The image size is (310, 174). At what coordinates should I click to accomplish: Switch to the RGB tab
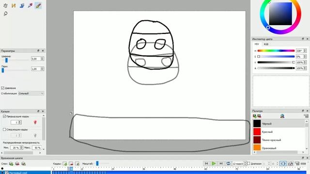[x=266, y=44]
